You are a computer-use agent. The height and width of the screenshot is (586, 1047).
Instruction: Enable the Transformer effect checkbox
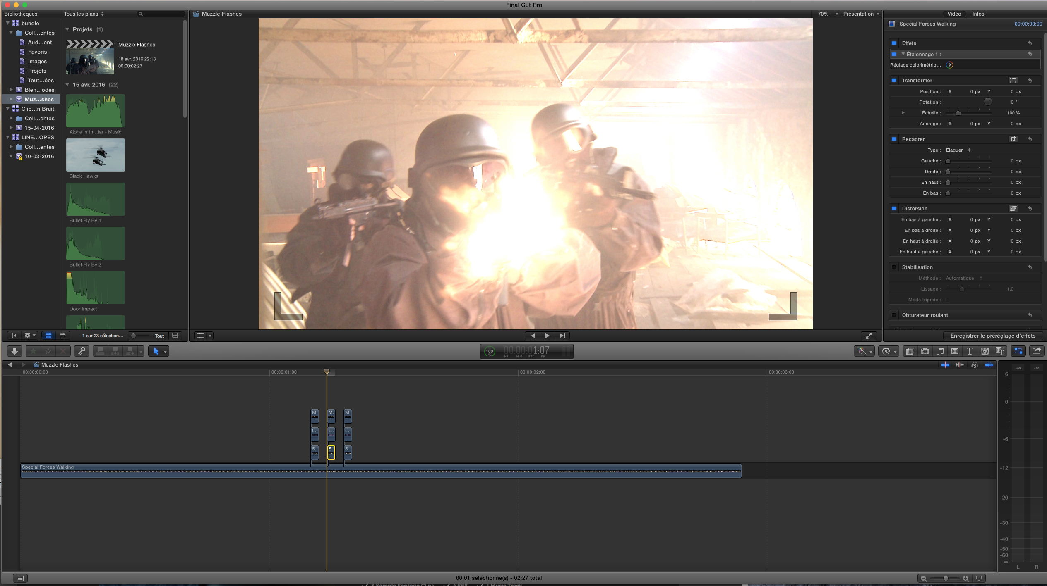click(x=894, y=80)
